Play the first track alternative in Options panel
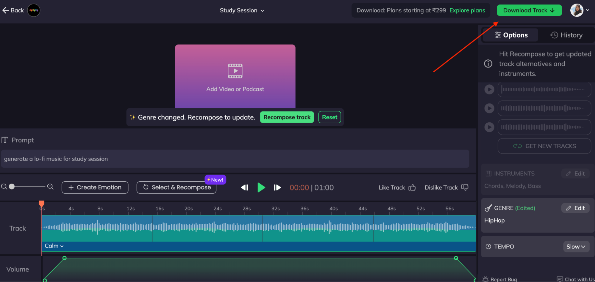The height and width of the screenshot is (282, 595). (x=489, y=89)
